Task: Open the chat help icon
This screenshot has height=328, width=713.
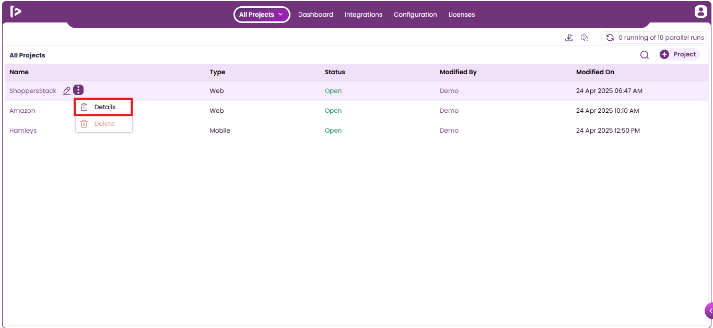Action: click(x=585, y=38)
